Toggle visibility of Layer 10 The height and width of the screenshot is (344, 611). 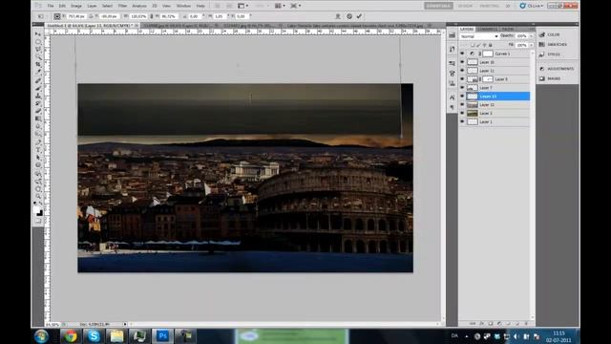point(462,62)
